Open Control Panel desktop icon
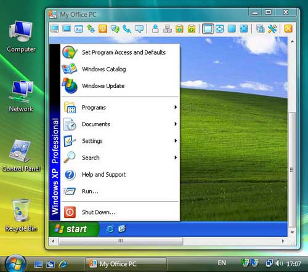 coord(21,156)
